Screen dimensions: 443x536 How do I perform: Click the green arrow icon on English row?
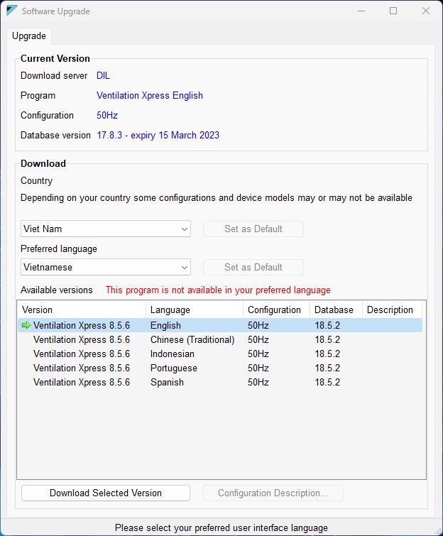[26, 325]
